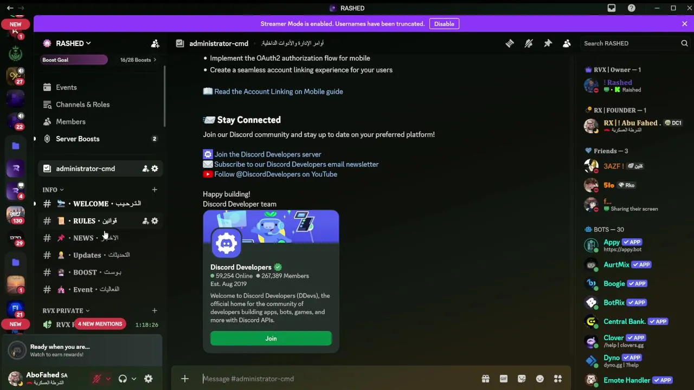Click the message attachment plus button
Screen dimensions: 694x390
(x=185, y=379)
